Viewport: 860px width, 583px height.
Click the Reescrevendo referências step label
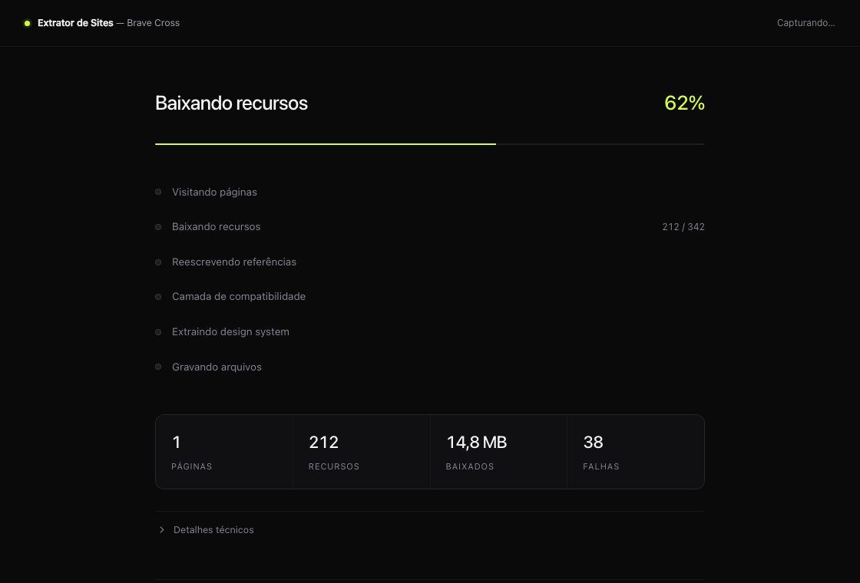pyautogui.click(x=234, y=262)
